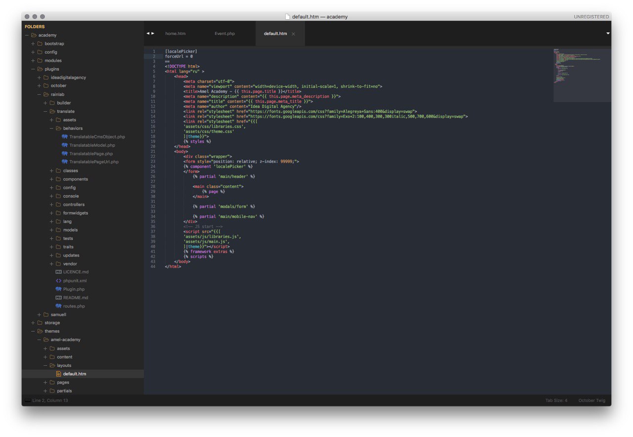Viewport: 633px width, 437px height.
Task: Open phpunit.xml file
Action: click(x=75, y=281)
